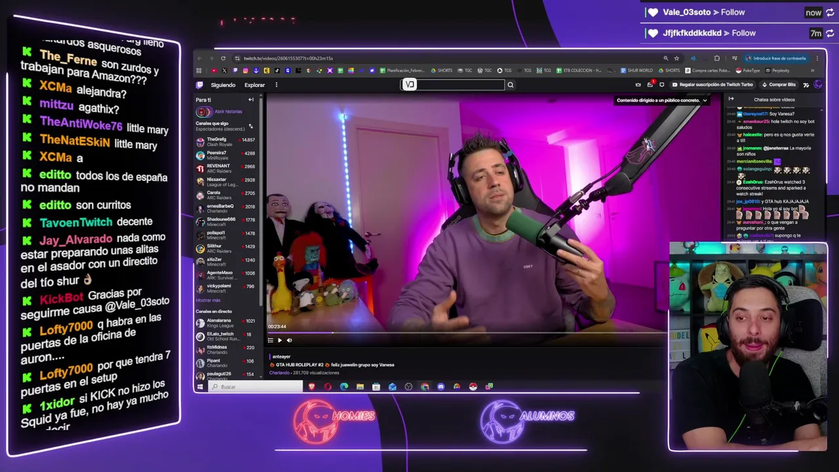
Task: Switch to Chrome in taskbar
Action: coord(425,387)
